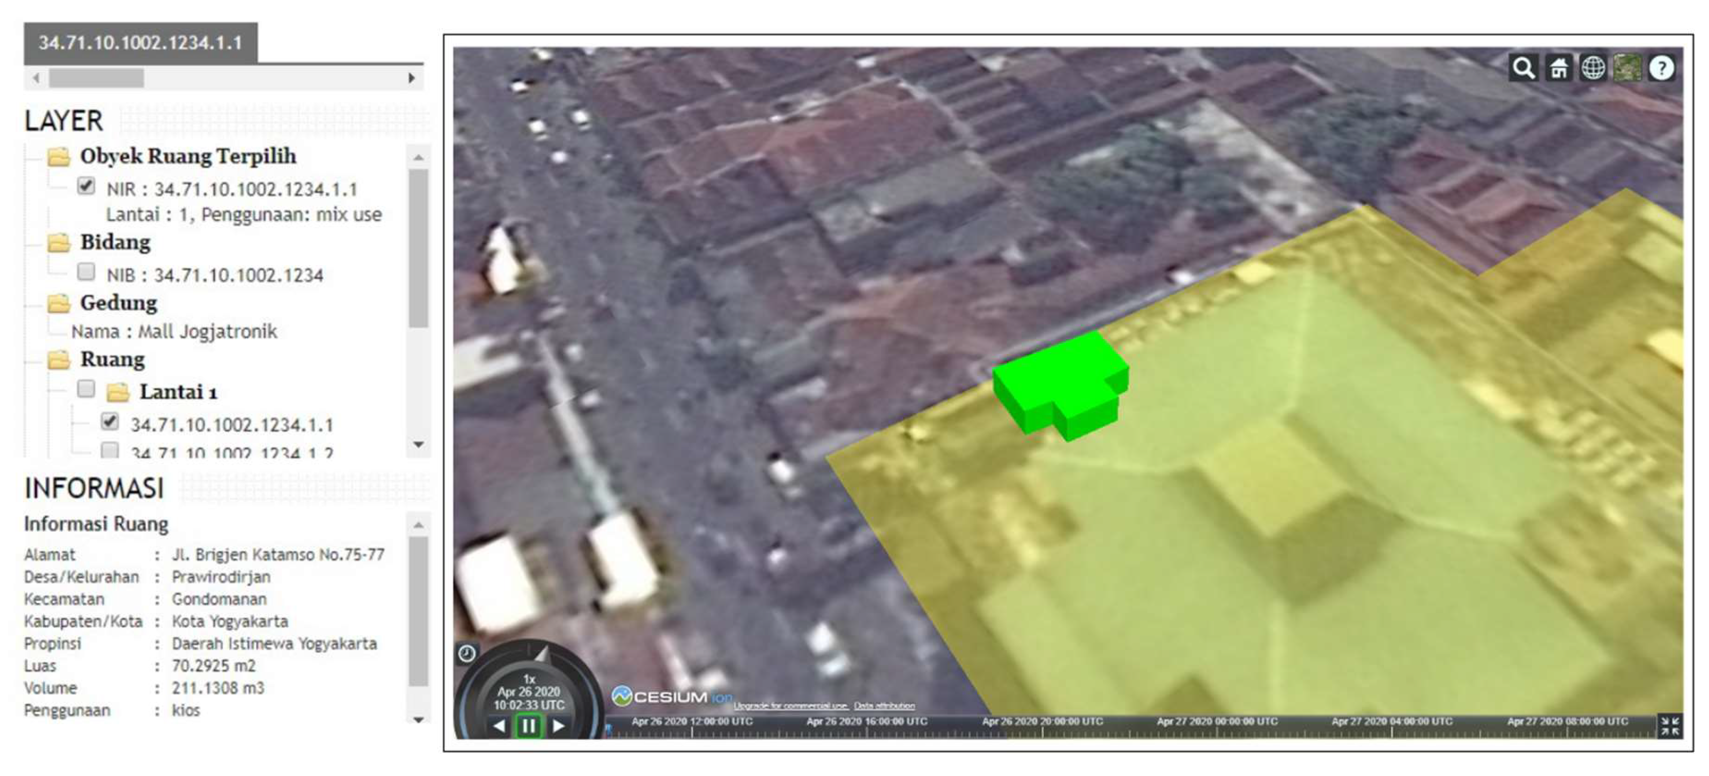Image resolution: width=1709 pixels, height=776 pixels.
Task: Play the animation forward
Action: pos(559,726)
